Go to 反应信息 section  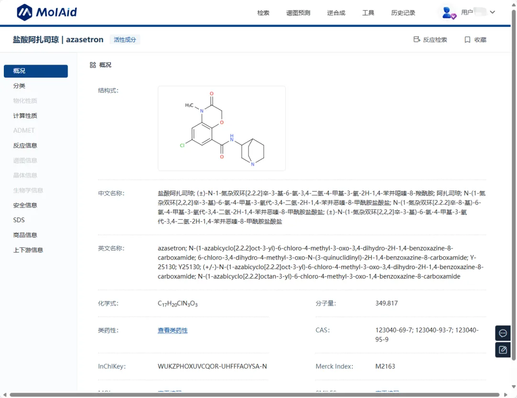(25, 146)
